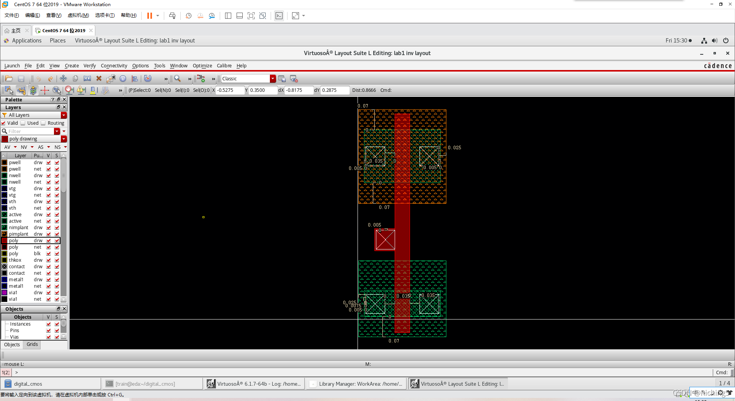735x401 pixels.
Task: Click the Delete red X icon
Action: click(x=99, y=79)
